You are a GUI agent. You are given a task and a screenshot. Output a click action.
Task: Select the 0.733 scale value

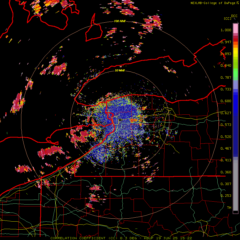point(226,89)
